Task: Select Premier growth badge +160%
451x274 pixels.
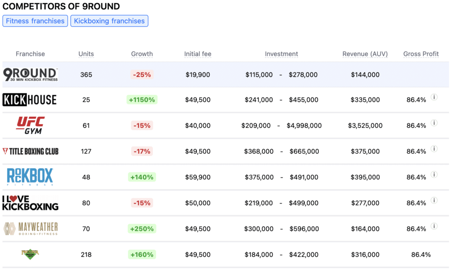Action: click(x=142, y=255)
